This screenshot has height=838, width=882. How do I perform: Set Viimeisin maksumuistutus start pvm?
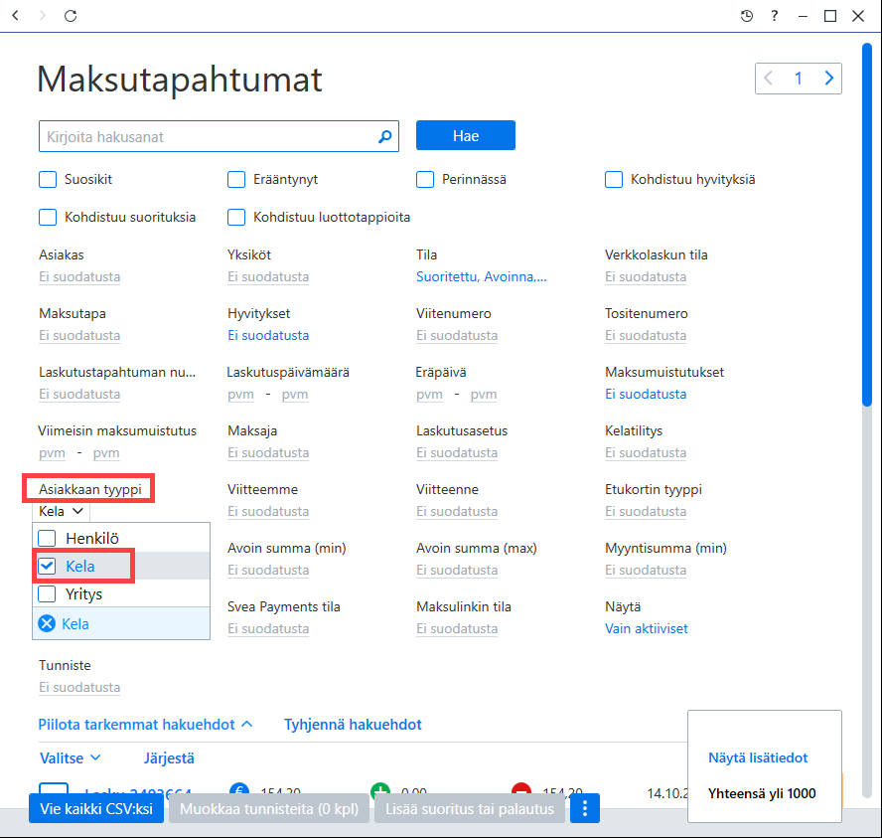coord(52,452)
